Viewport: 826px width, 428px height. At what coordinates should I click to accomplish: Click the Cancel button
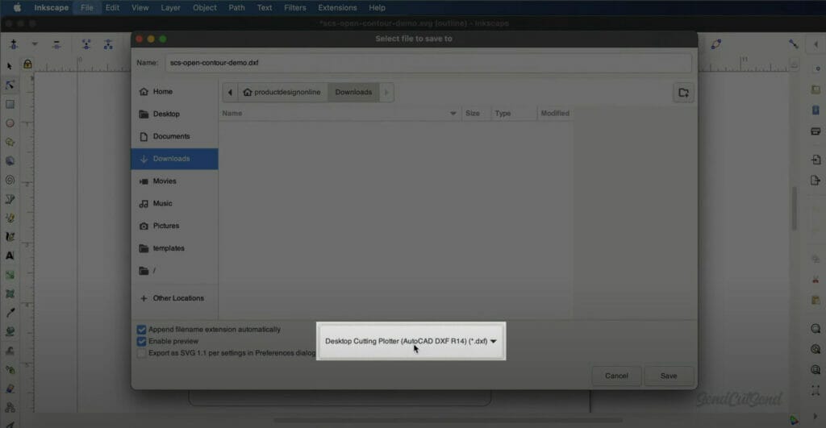click(616, 376)
